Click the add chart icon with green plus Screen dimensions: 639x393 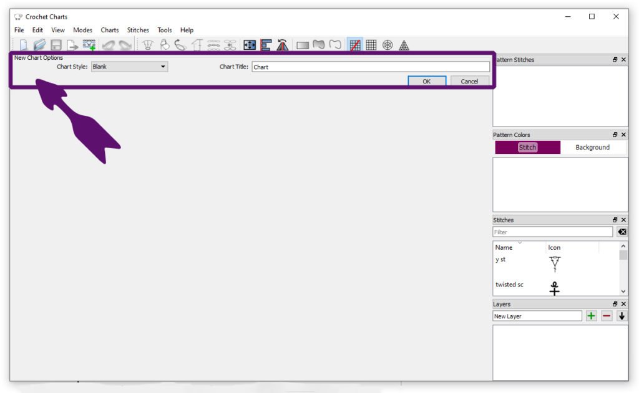point(89,45)
